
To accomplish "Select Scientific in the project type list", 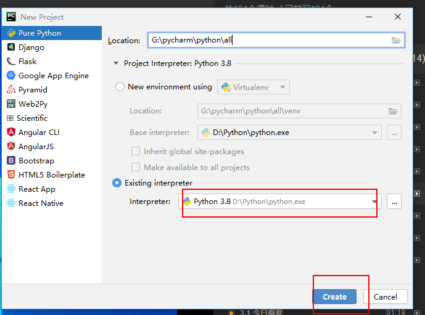I will point(32,118).
